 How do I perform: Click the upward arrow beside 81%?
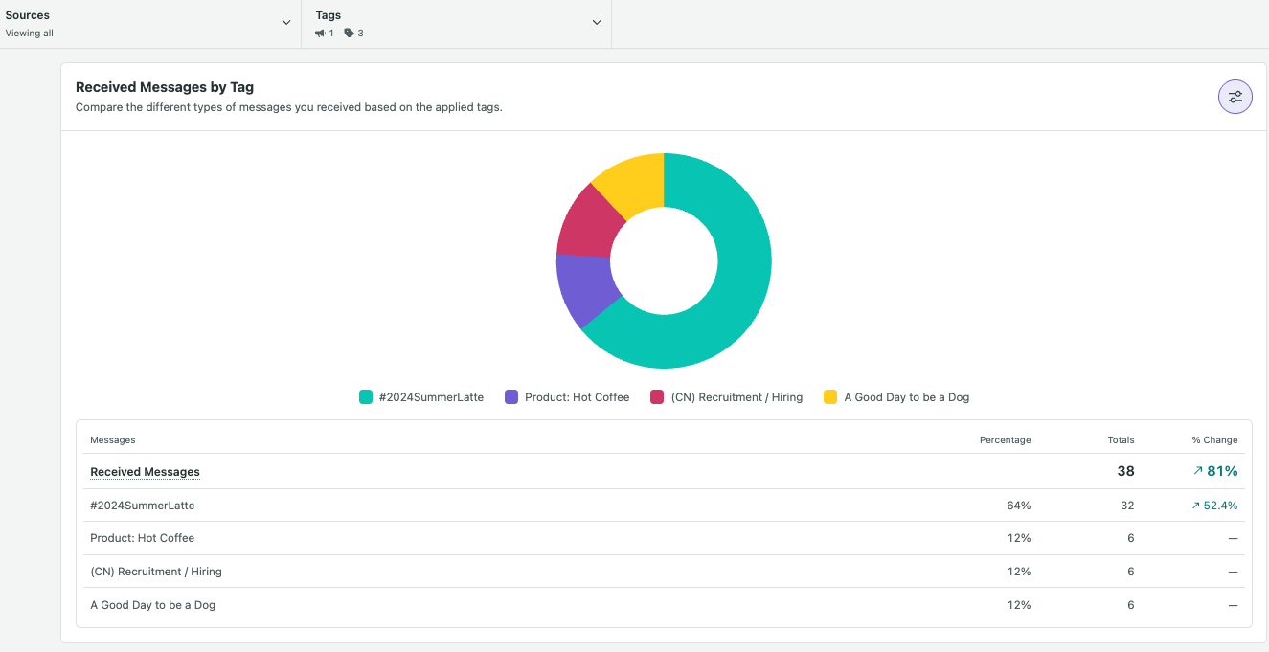point(1198,471)
